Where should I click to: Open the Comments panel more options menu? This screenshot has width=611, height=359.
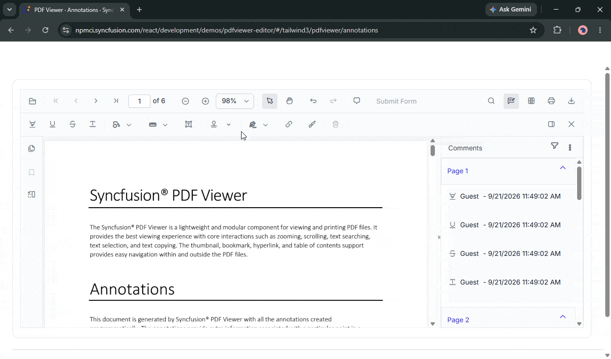click(x=570, y=148)
